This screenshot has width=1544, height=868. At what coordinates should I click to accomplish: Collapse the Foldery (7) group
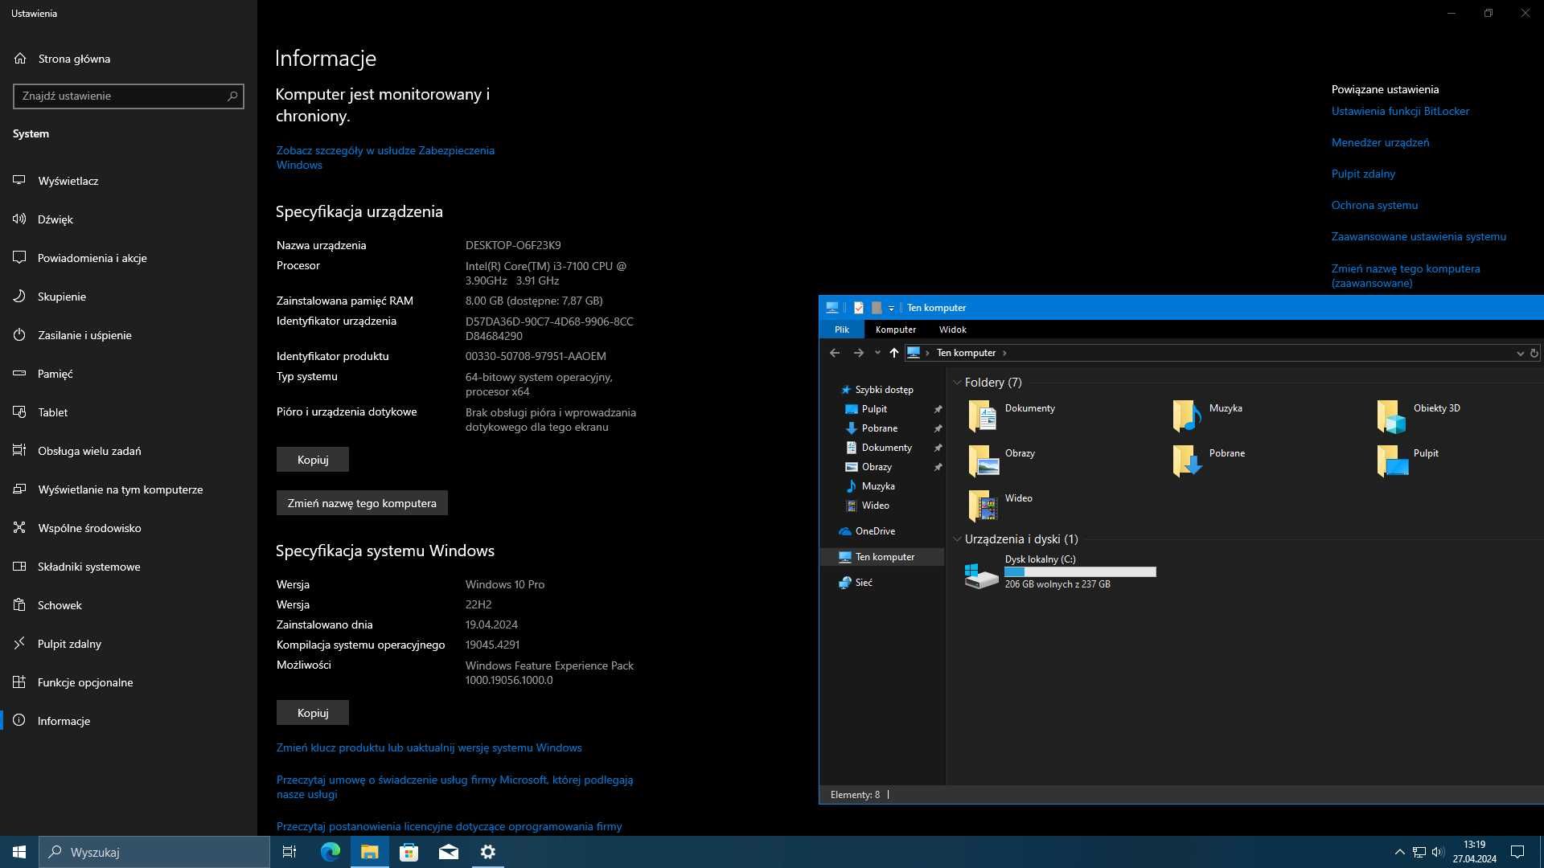coord(957,383)
